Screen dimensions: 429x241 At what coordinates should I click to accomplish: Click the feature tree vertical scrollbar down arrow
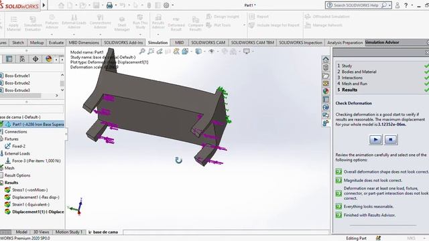(62, 90)
